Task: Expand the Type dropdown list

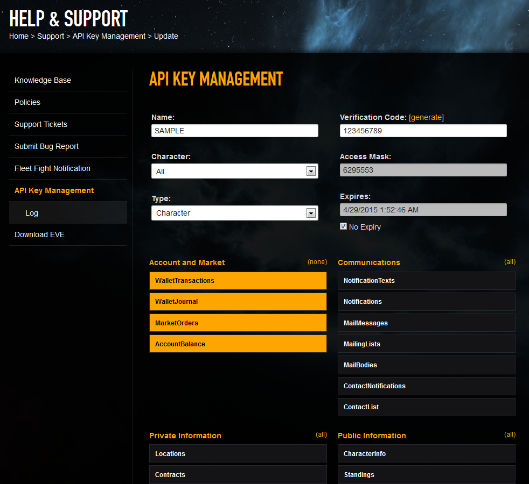Action: coord(310,213)
